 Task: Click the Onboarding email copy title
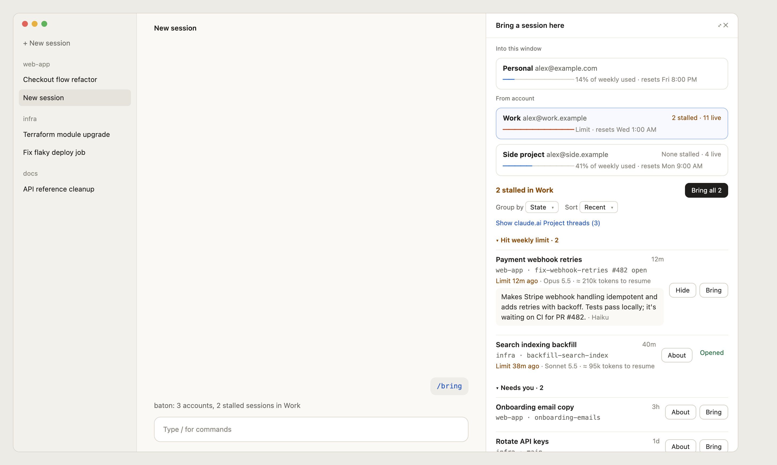535,407
